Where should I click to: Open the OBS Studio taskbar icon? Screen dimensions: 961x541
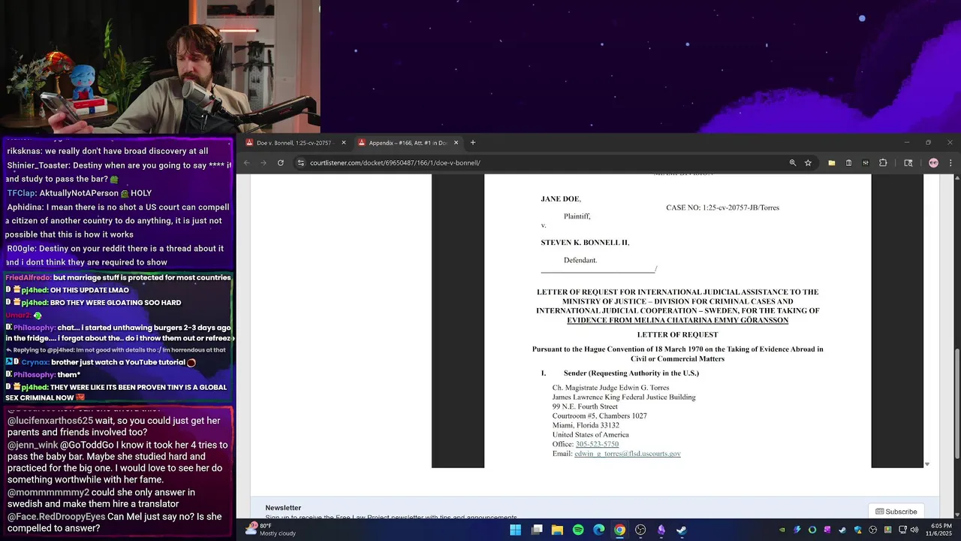pyautogui.click(x=640, y=530)
